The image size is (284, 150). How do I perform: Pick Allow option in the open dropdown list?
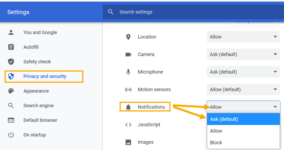(x=243, y=131)
